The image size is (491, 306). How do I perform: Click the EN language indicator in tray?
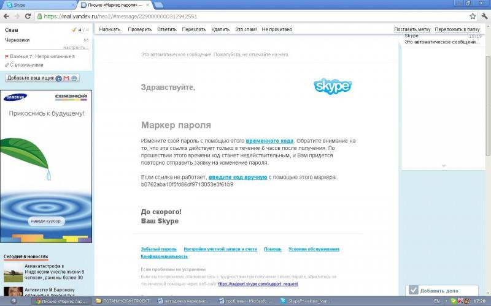tap(437, 301)
